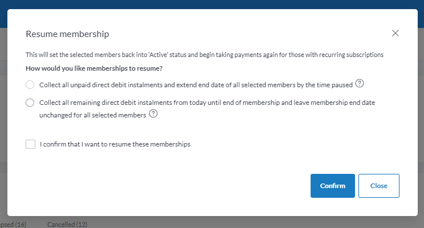The image size is (424, 228).
Task: Click the dimmed backdrop right of the dialog
Action: [421, 114]
